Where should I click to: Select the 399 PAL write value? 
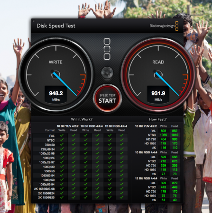point(163,183)
